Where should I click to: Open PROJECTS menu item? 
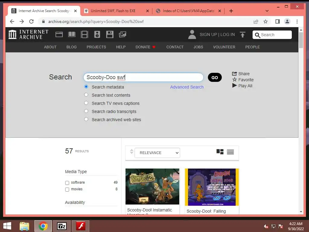point(96,47)
